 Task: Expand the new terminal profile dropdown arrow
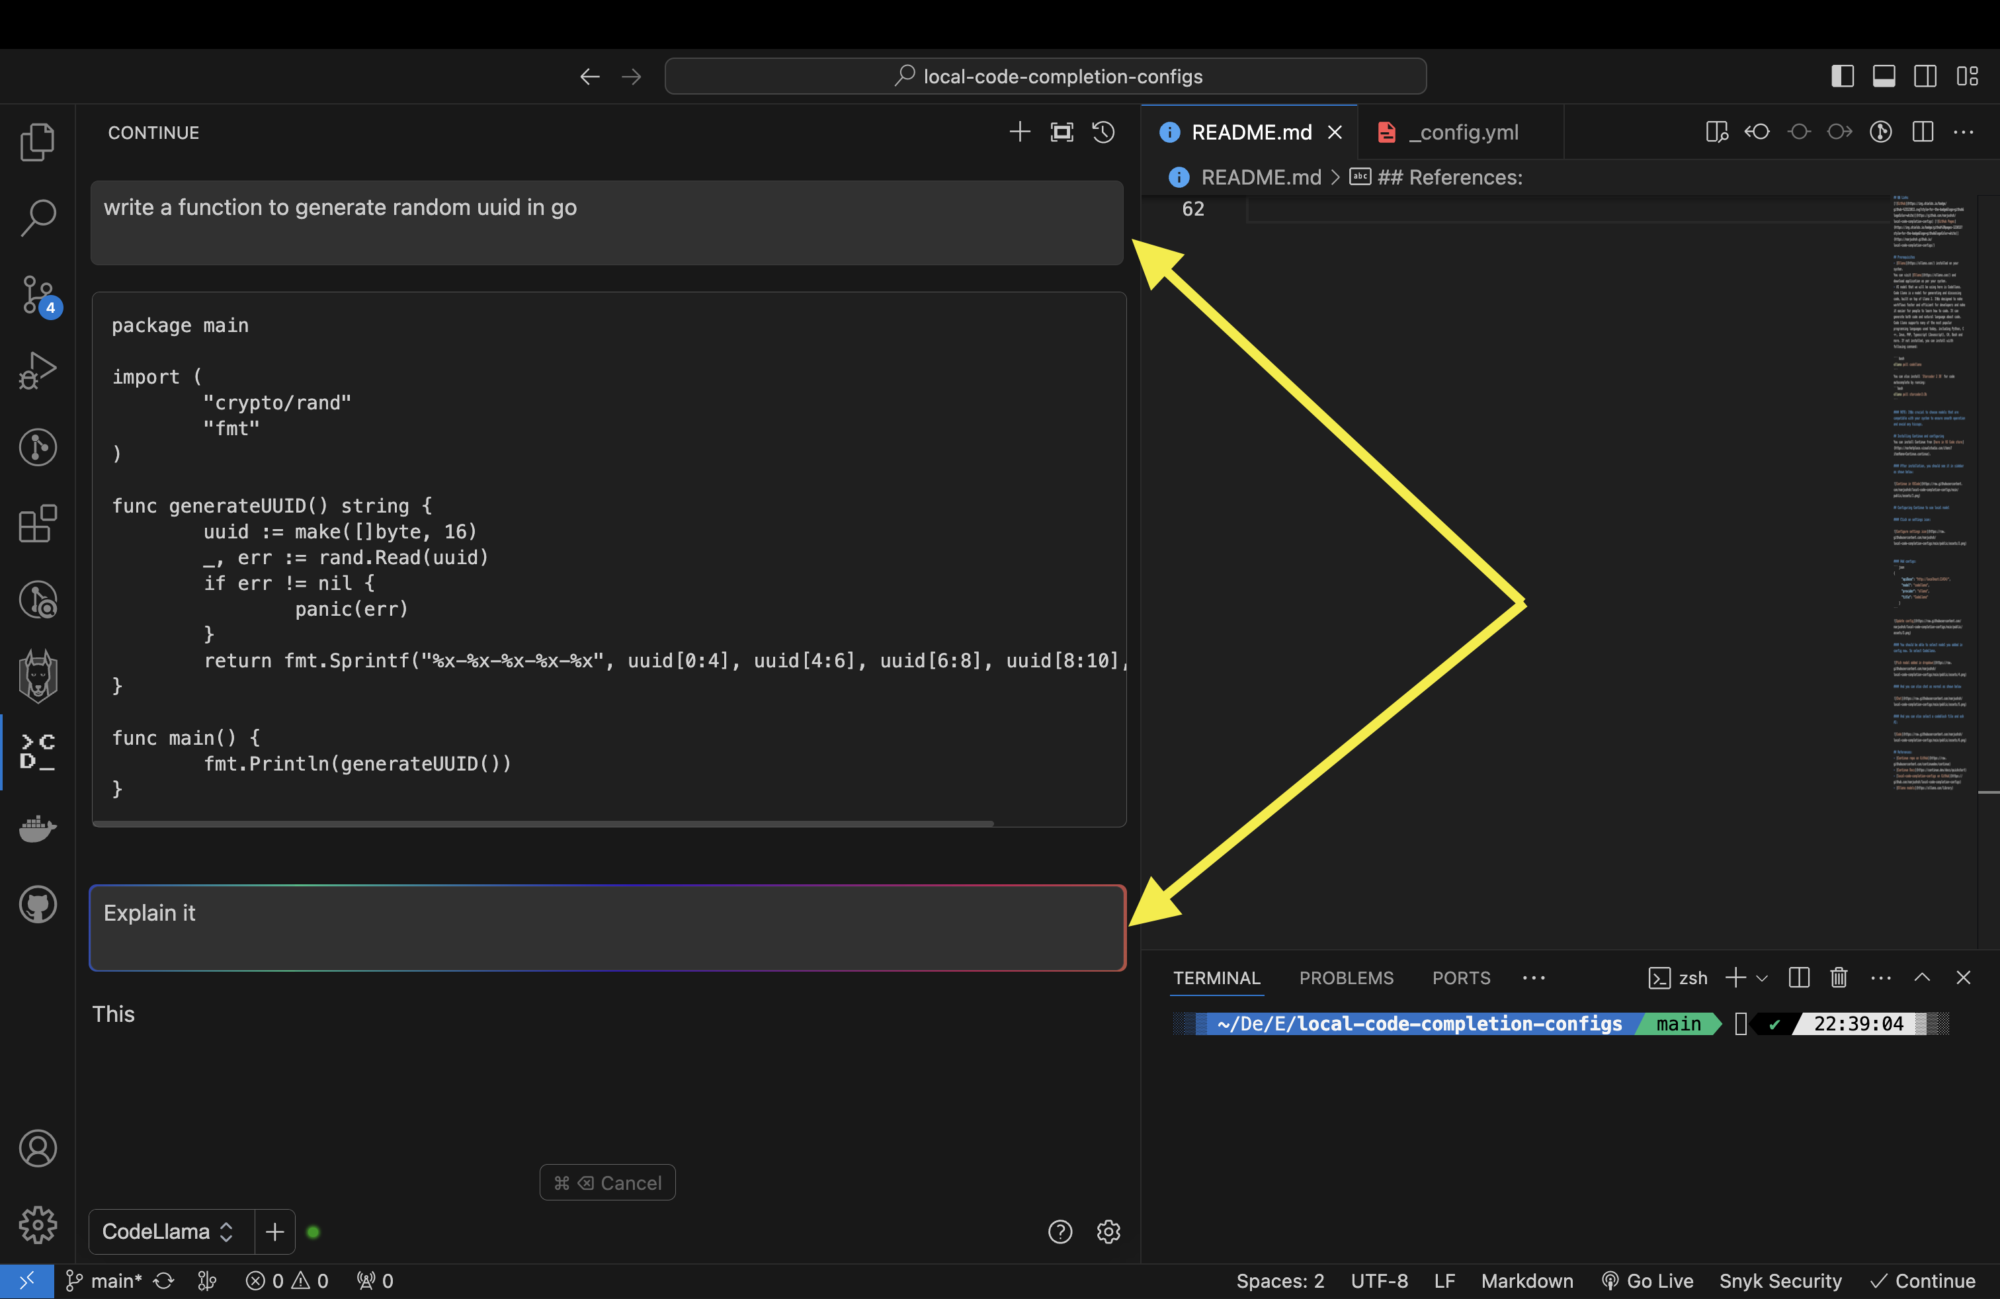[x=1762, y=978]
